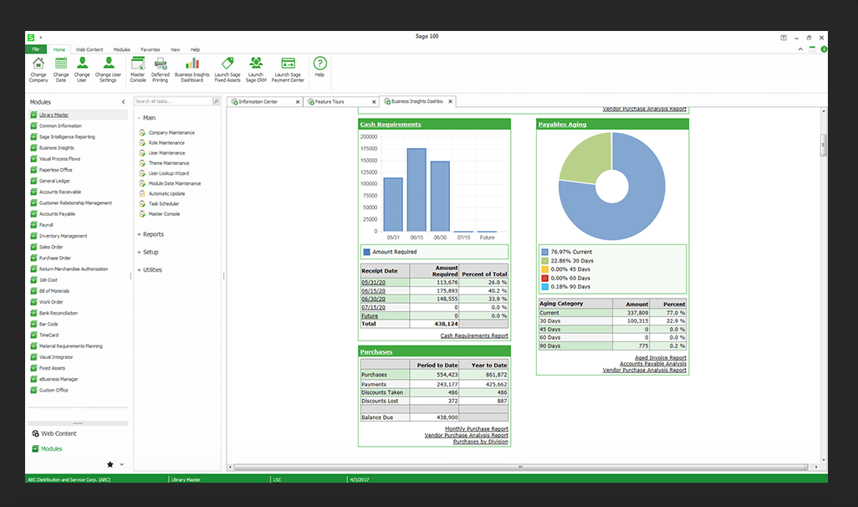Switch to the Feature Tours tab
The width and height of the screenshot is (858, 507).
[329, 102]
